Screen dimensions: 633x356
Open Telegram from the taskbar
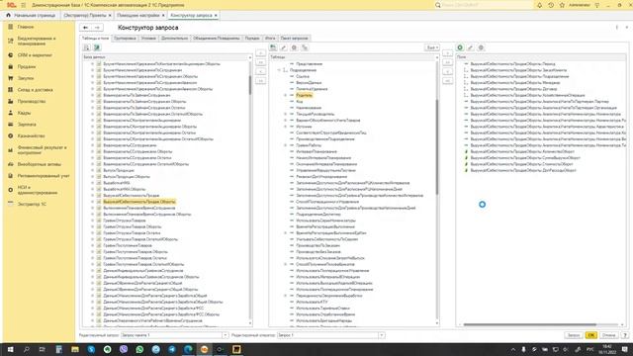pyautogui.click(x=172, y=349)
